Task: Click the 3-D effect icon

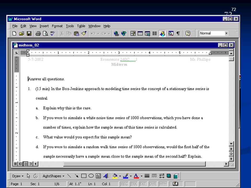Action: [x=176, y=176]
